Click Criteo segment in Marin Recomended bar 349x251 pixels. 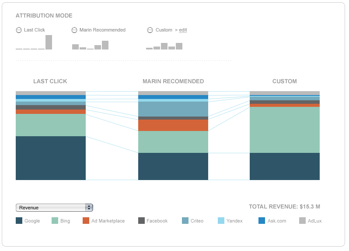point(173,109)
